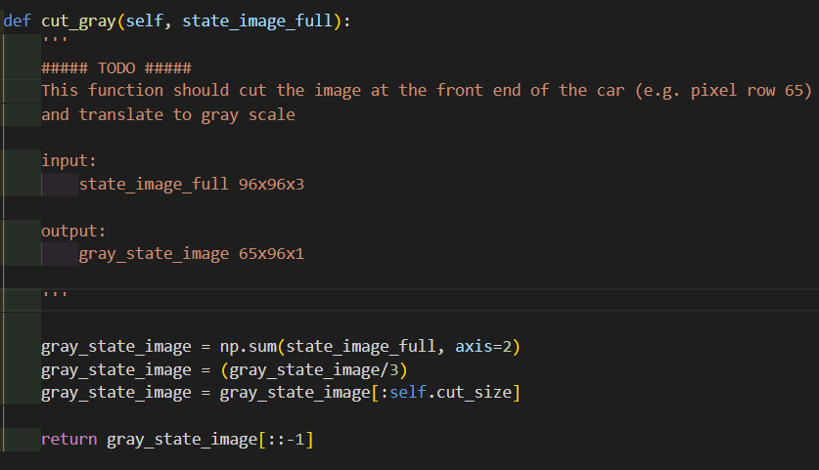Click the cut_gray function name
Image resolution: width=819 pixels, height=470 pixels.
tap(78, 21)
